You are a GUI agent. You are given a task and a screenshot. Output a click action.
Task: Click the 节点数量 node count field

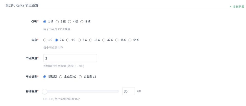(70, 58)
